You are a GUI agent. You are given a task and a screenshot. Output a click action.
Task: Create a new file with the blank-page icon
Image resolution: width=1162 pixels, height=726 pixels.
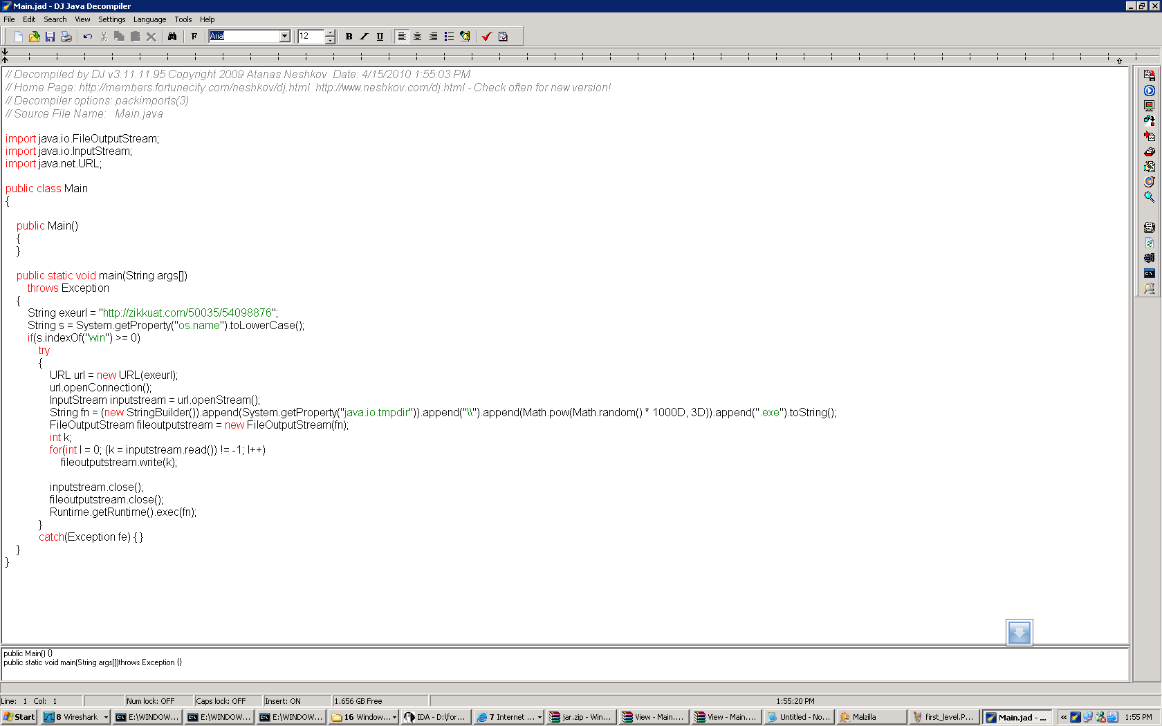19,37
